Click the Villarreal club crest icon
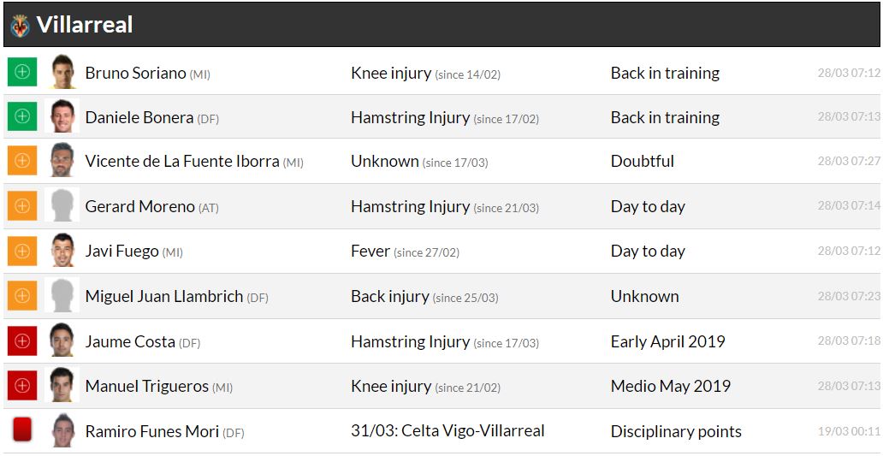 tap(20, 26)
